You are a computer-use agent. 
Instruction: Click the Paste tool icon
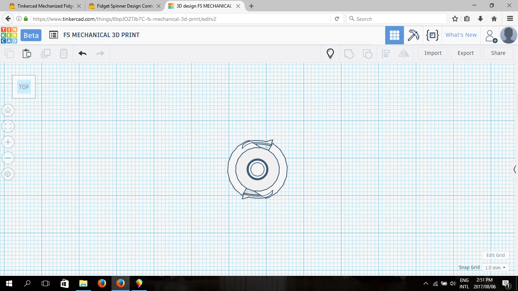click(27, 53)
